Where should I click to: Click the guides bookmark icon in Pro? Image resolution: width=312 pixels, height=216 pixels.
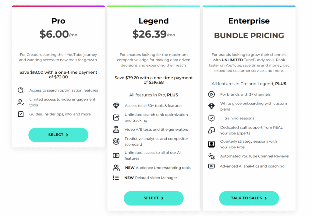pos(21,114)
